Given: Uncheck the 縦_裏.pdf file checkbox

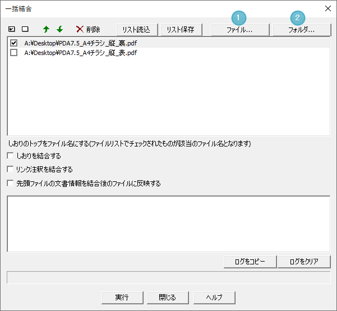Looking at the screenshot, I should tap(14, 43).
